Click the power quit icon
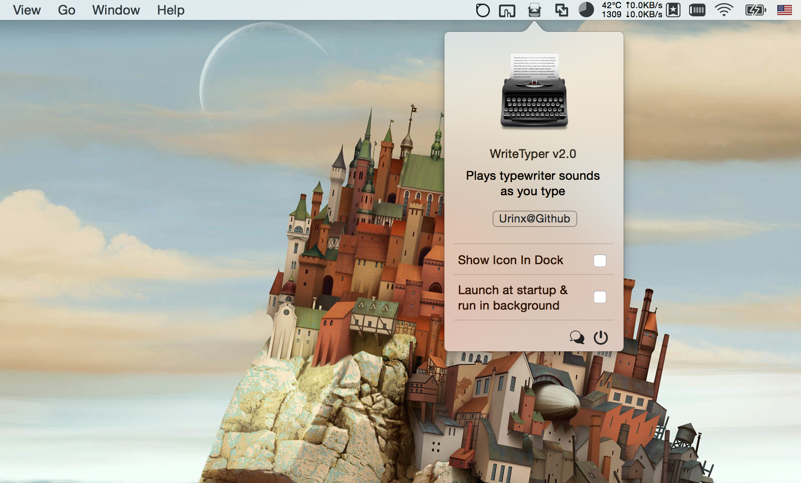Image resolution: width=801 pixels, height=483 pixels. click(601, 337)
